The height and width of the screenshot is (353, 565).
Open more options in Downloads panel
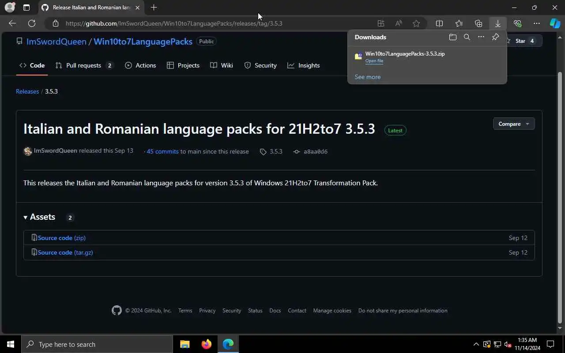481,37
